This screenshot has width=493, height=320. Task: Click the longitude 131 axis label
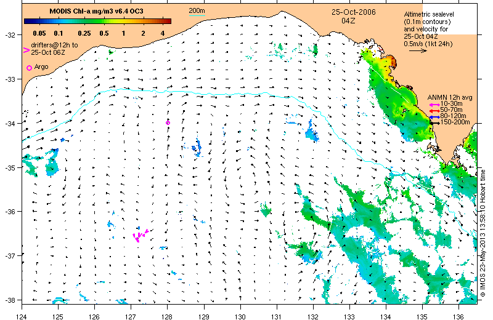(276, 316)
